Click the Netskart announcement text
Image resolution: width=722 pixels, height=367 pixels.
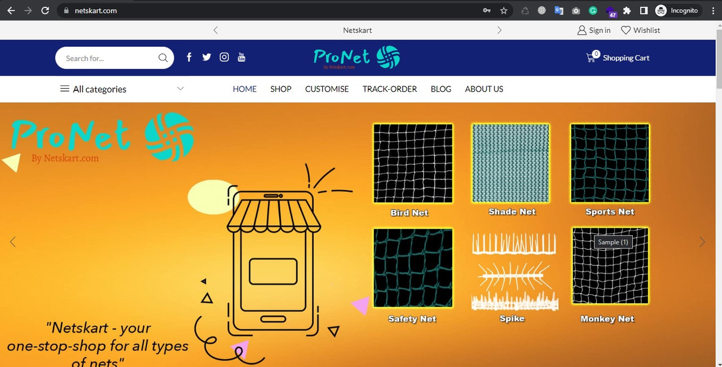pyautogui.click(x=358, y=30)
